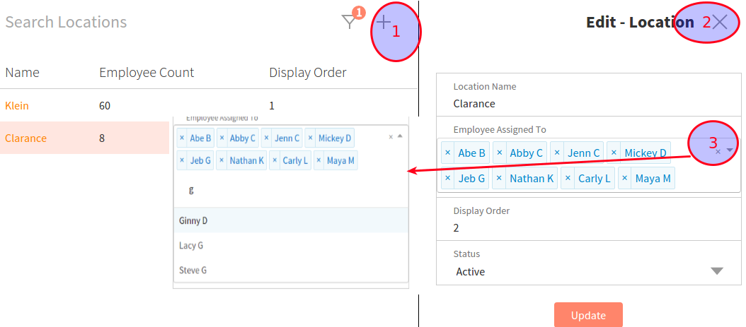The image size is (746, 327).
Task: Remove Abe B tag in edit panel
Action: [447, 153]
